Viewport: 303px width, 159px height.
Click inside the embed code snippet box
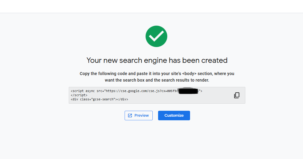point(157,95)
